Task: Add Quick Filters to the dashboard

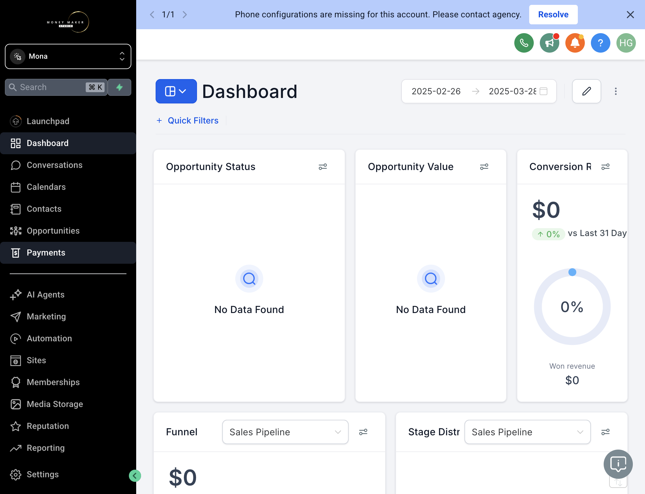Action: (188, 120)
